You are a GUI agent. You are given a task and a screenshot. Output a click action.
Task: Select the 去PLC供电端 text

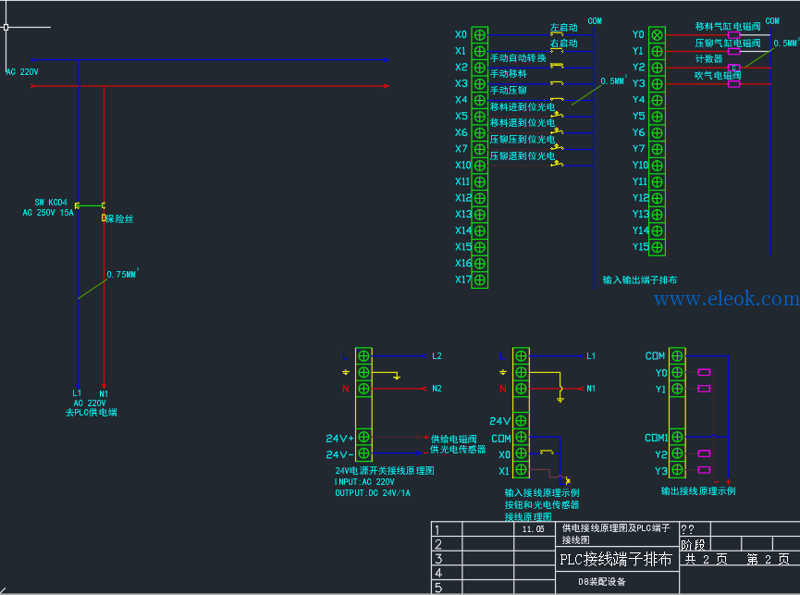[x=91, y=413]
